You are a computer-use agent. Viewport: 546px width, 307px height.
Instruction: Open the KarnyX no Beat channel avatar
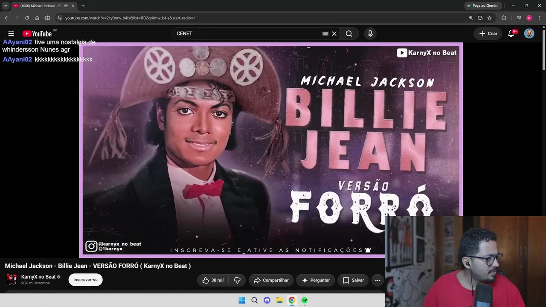11,280
